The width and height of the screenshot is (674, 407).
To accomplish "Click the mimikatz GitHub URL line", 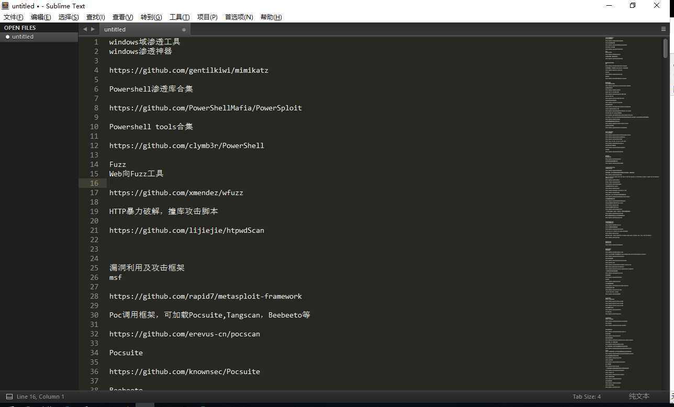I will 189,70.
